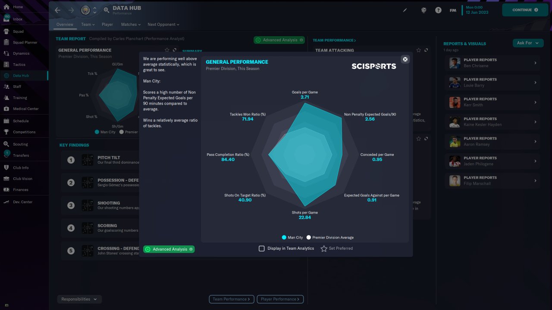
Task: Open the Team tab dropdown
Action: 88,25
